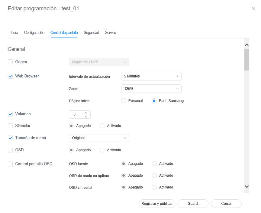This screenshot has width=261, height=213.
Task: Select Personal for Página inicio
Action: [x=124, y=101]
